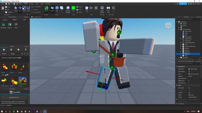
Task: Select the Region tab in Terrain Editor
Action: click(15, 20)
